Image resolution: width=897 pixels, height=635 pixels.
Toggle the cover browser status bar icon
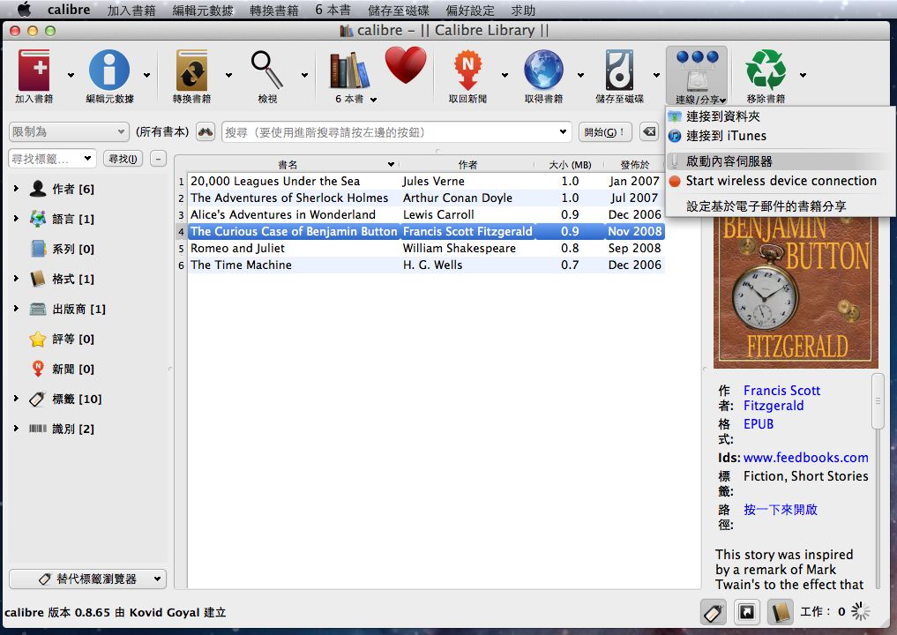pyautogui.click(x=747, y=613)
